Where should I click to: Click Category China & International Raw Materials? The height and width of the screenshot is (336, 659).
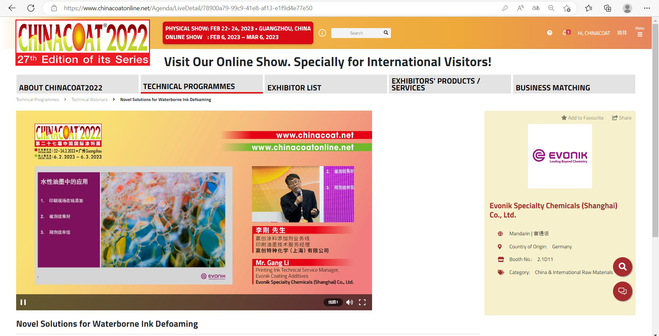(x=561, y=272)
